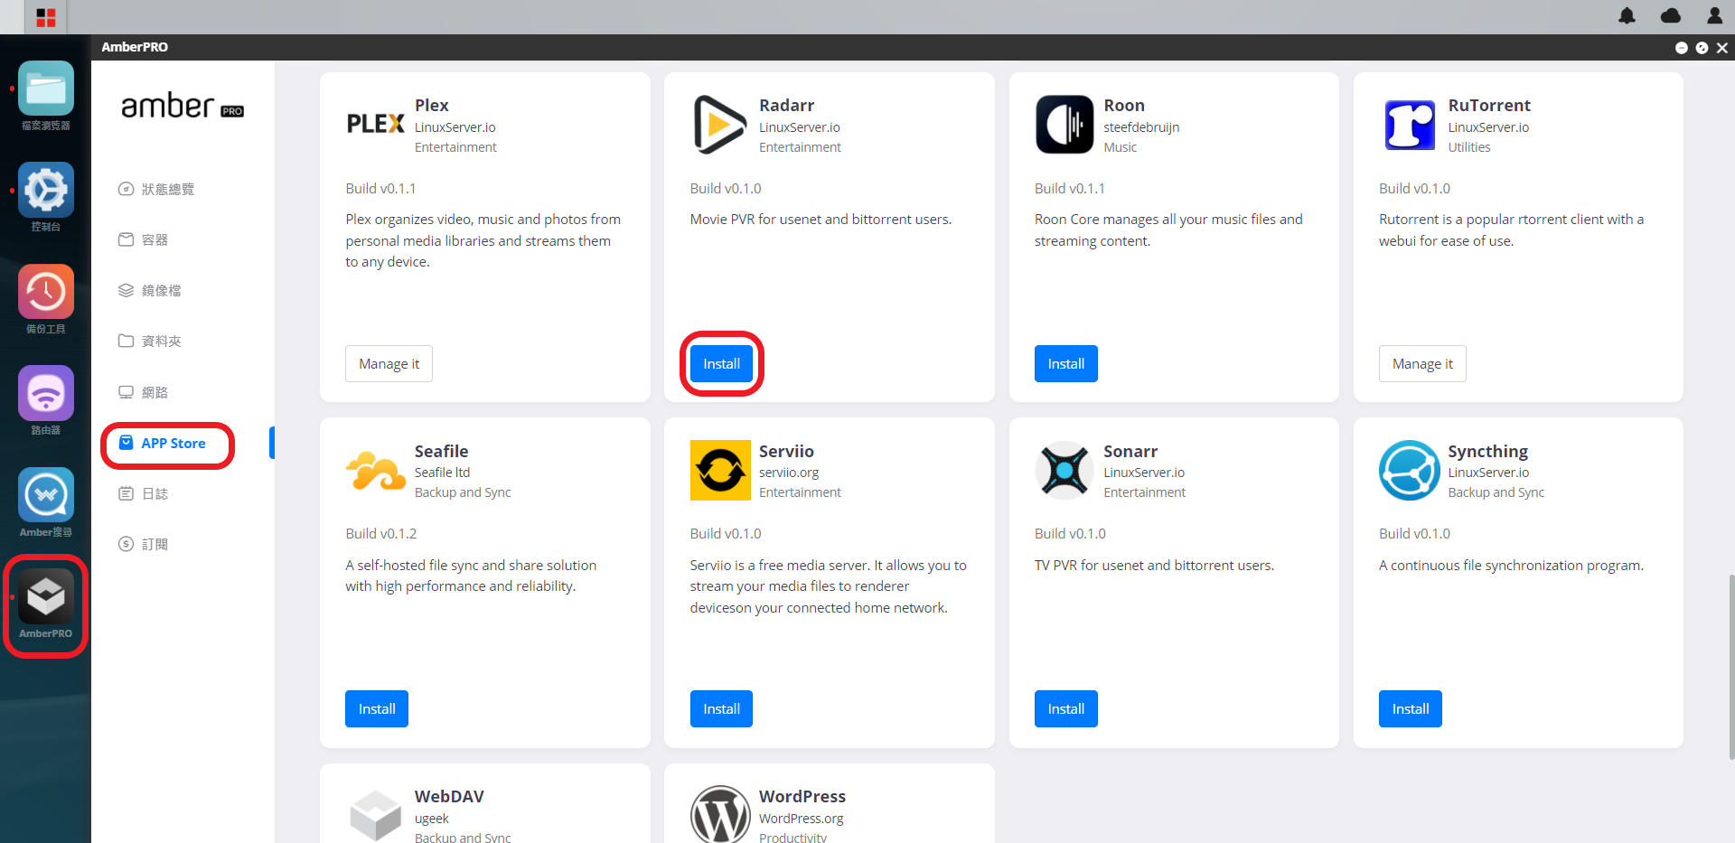This screenshot has height=843, width=1735.
Task: Click the WebDAV app logo
Action: 376,814
